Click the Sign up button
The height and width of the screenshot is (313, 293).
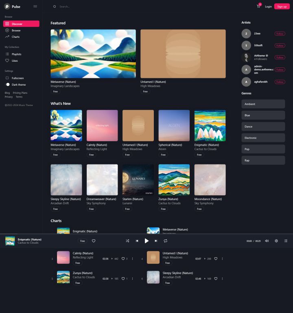[282, 6]
